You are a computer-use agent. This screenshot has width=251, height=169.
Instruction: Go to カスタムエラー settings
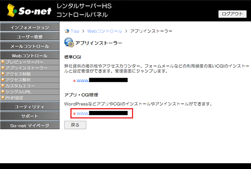(20, 86)
